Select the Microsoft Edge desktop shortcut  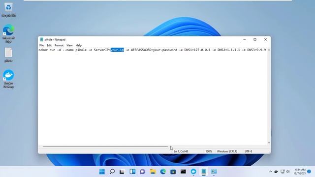8,33
